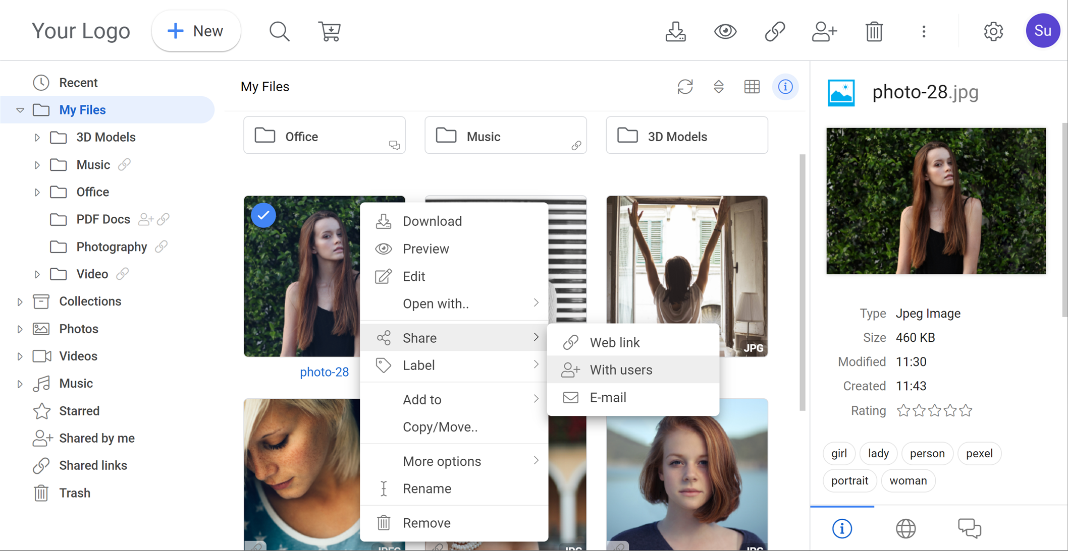Switch to the globe tab in the details panel
This screenshot has height=551, width=1068.
(x=905, y=528)
